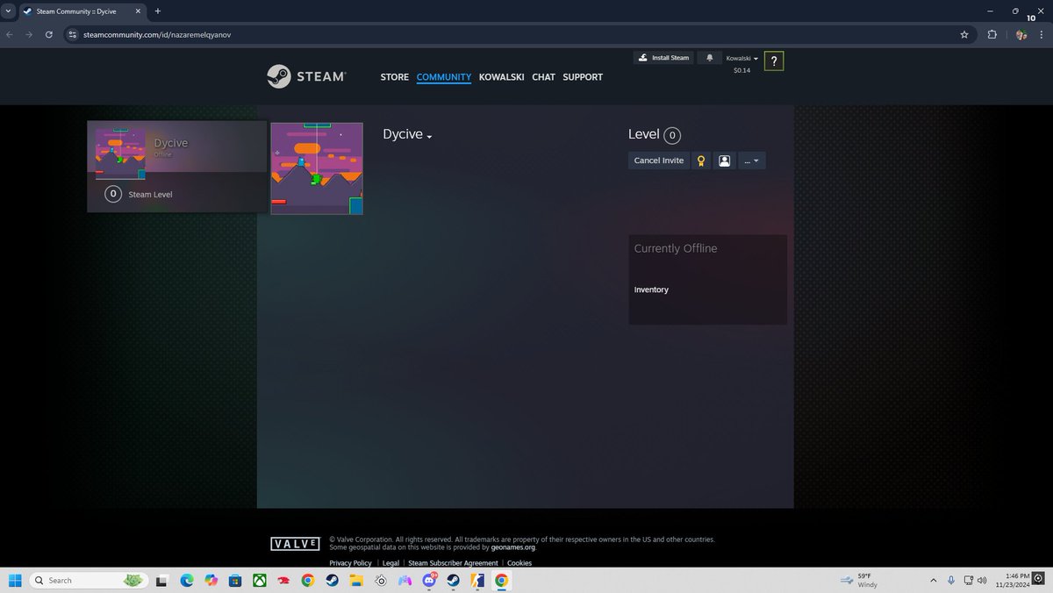Open Task View in the taskbar
The height and width of the screenshot is (593, 1053).
pyautogui.click(x=162, y=580)
